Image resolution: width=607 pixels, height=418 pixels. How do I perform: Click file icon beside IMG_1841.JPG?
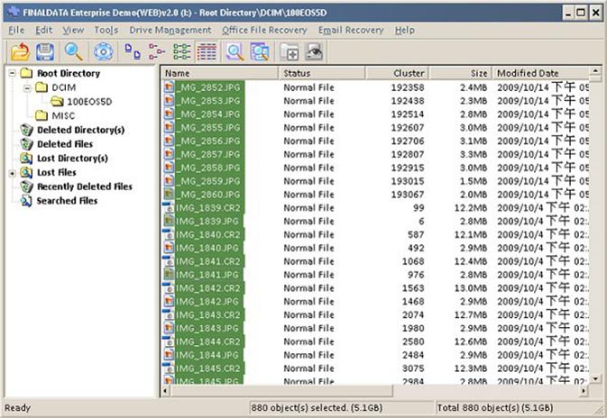169,275
